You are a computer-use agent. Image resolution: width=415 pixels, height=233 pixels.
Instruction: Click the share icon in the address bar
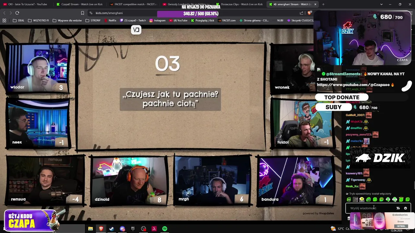coord(302,13)
